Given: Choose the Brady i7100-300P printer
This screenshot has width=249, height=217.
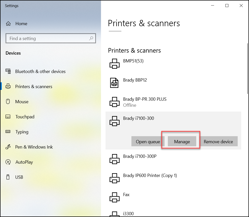Looking at the screenshot, I should tap(140, 156).
